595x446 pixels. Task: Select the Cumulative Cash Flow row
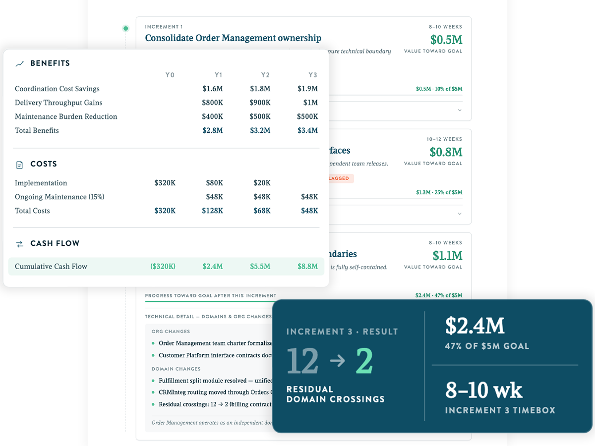pyautogui.click(x=166, y=267)
